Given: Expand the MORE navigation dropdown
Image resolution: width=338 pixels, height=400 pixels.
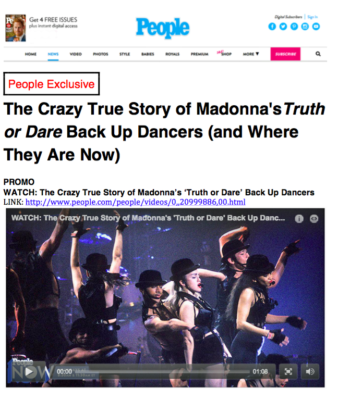Looking at the screenshot, I should pyautogui.click(x=251, y=54).
